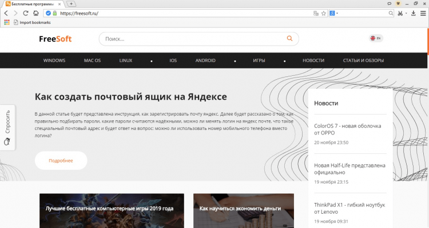Click the translate page icon in address bar
Image resolution: width=429 pixels, height=228 pixels.
click(x=316, y=13)
